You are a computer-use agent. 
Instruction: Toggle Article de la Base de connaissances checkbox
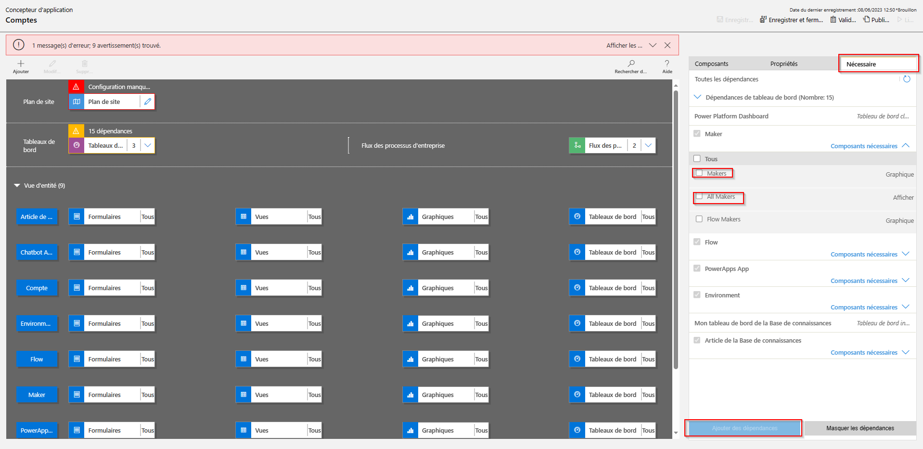(697, 340)
